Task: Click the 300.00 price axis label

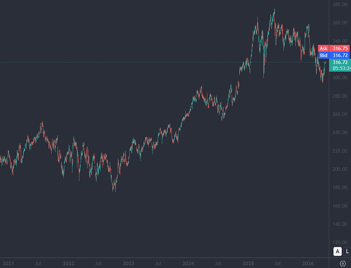Action: [x=340, y=77]
